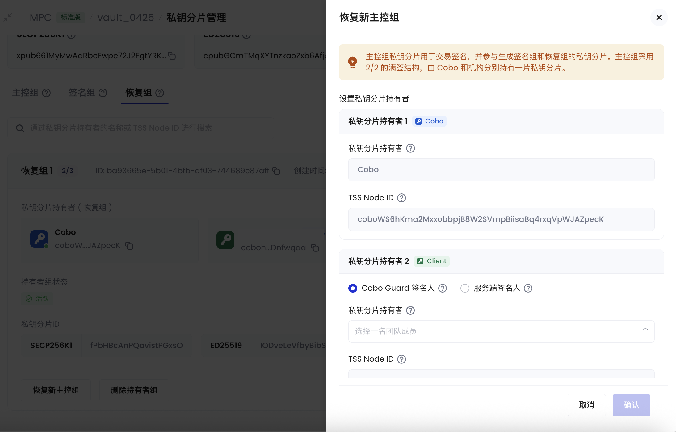Click help icon beside TSS Node ID under Cobo
The height and width of the screenshot is (432, 676).
[x=401, y=198]
